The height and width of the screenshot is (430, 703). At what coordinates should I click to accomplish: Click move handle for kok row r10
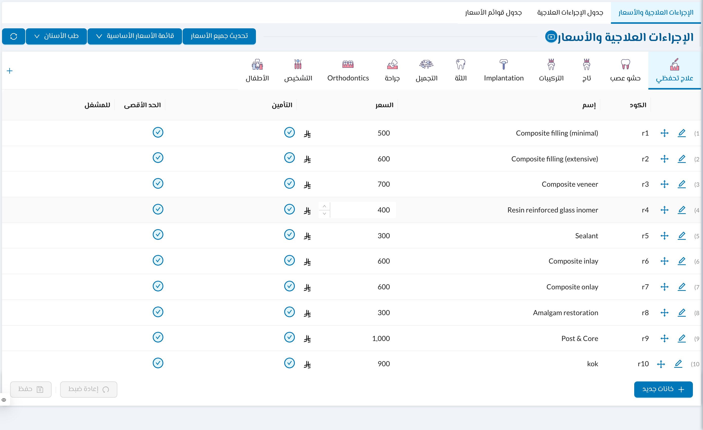661,364
